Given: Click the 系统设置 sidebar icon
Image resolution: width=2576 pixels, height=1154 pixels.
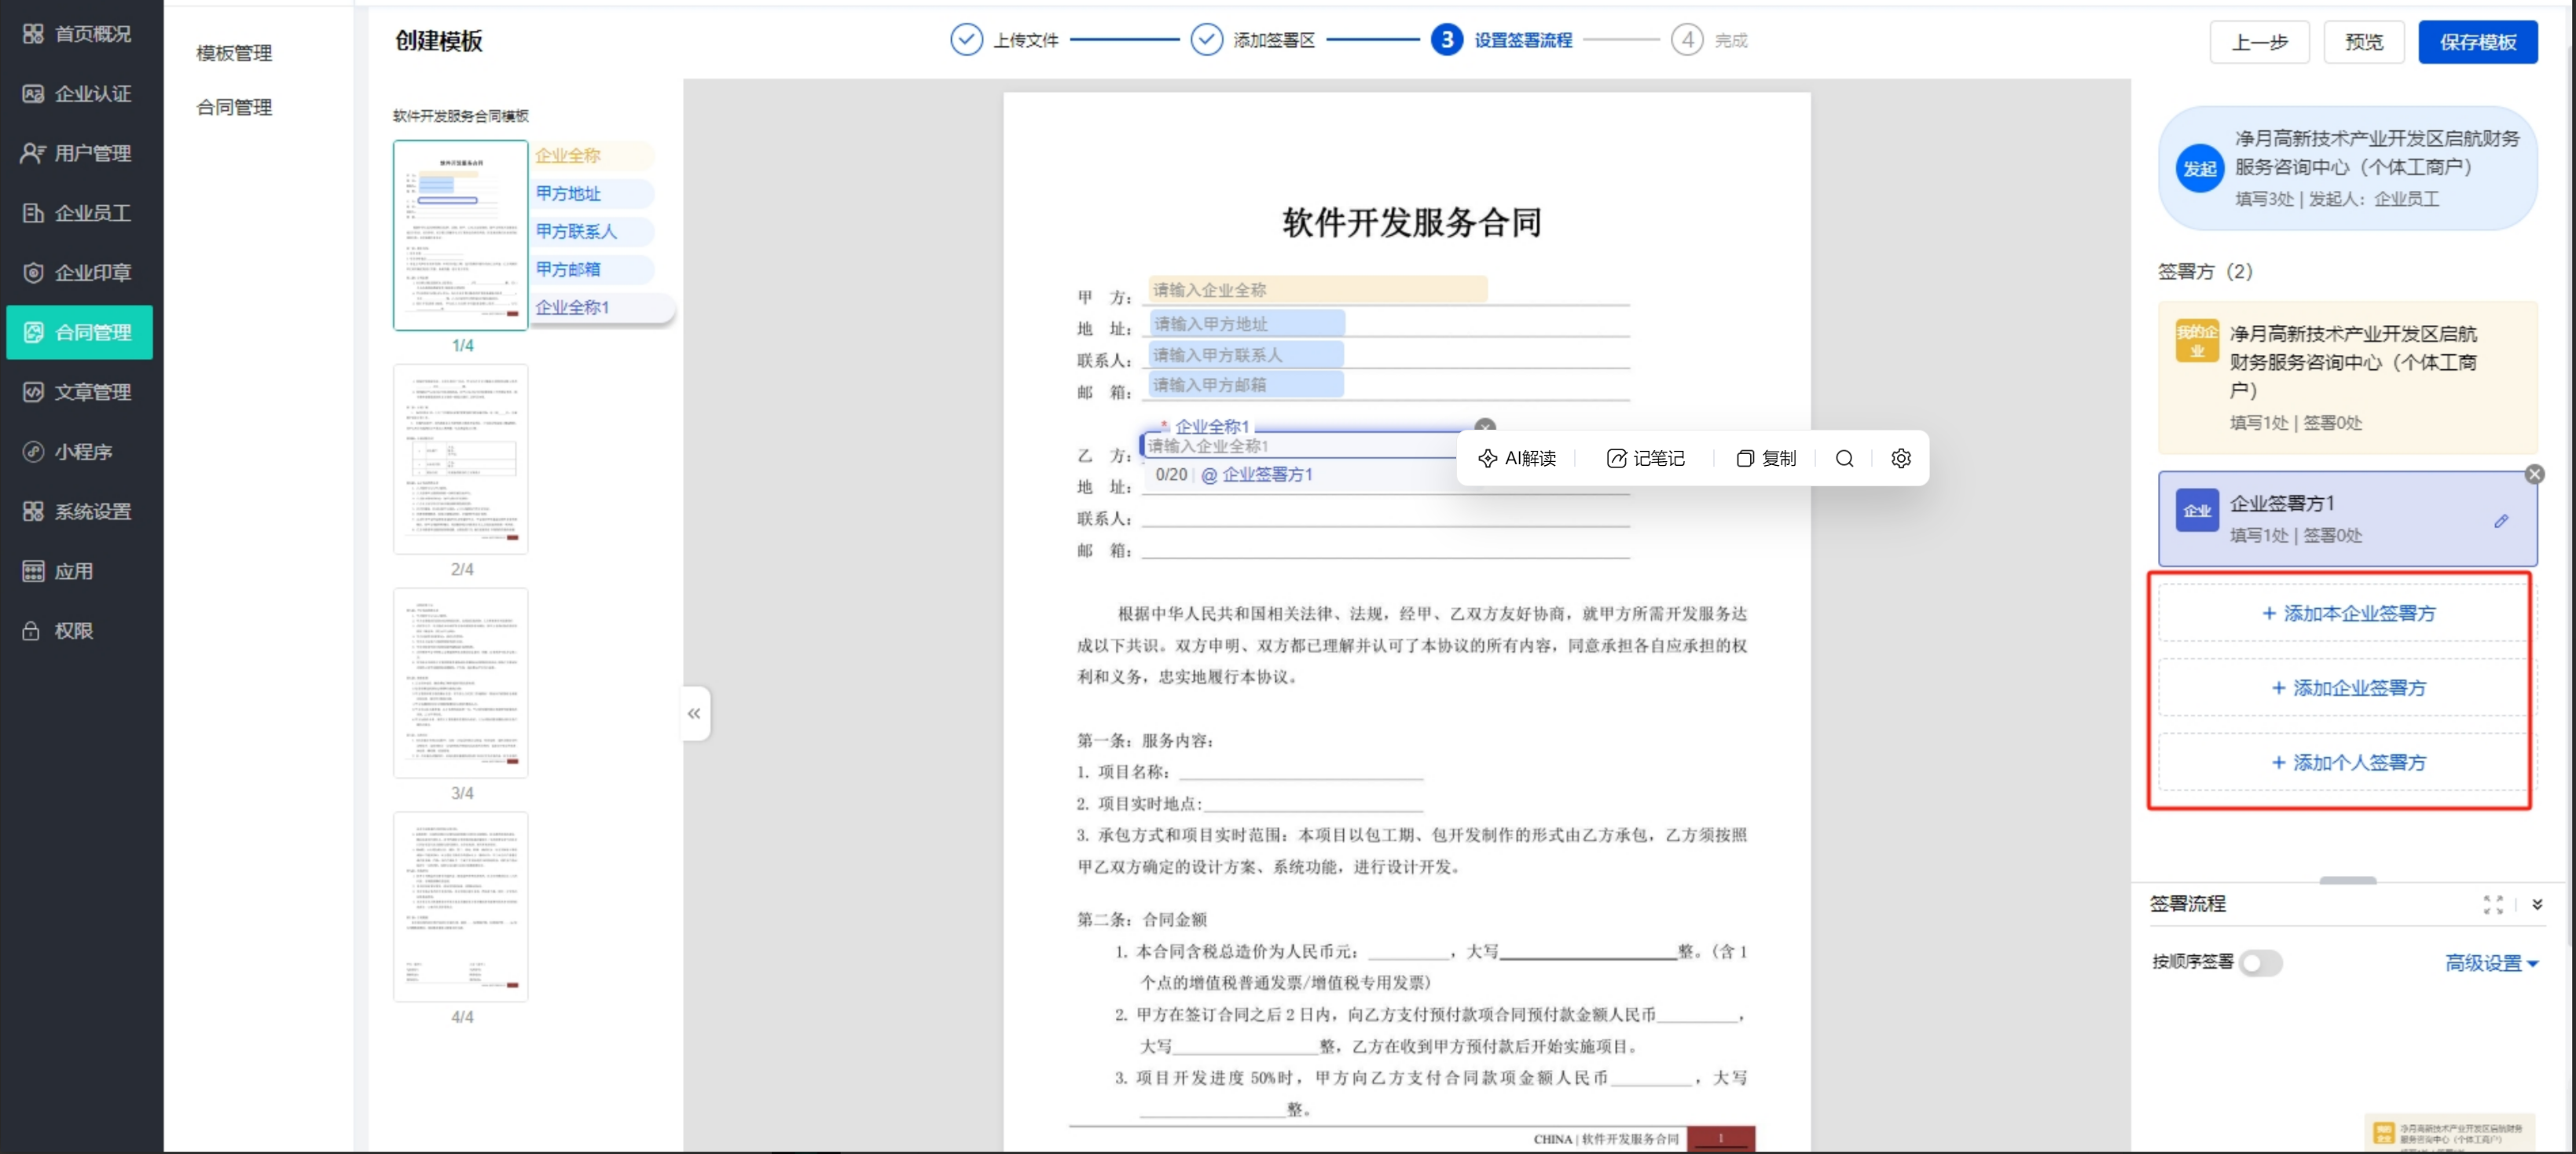Looking at the screenshot, I should coord(33,512).
